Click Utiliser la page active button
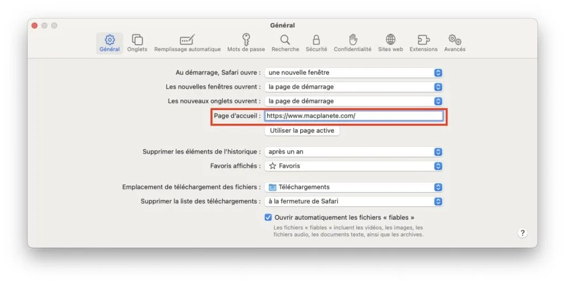 (x=302, y=130)
